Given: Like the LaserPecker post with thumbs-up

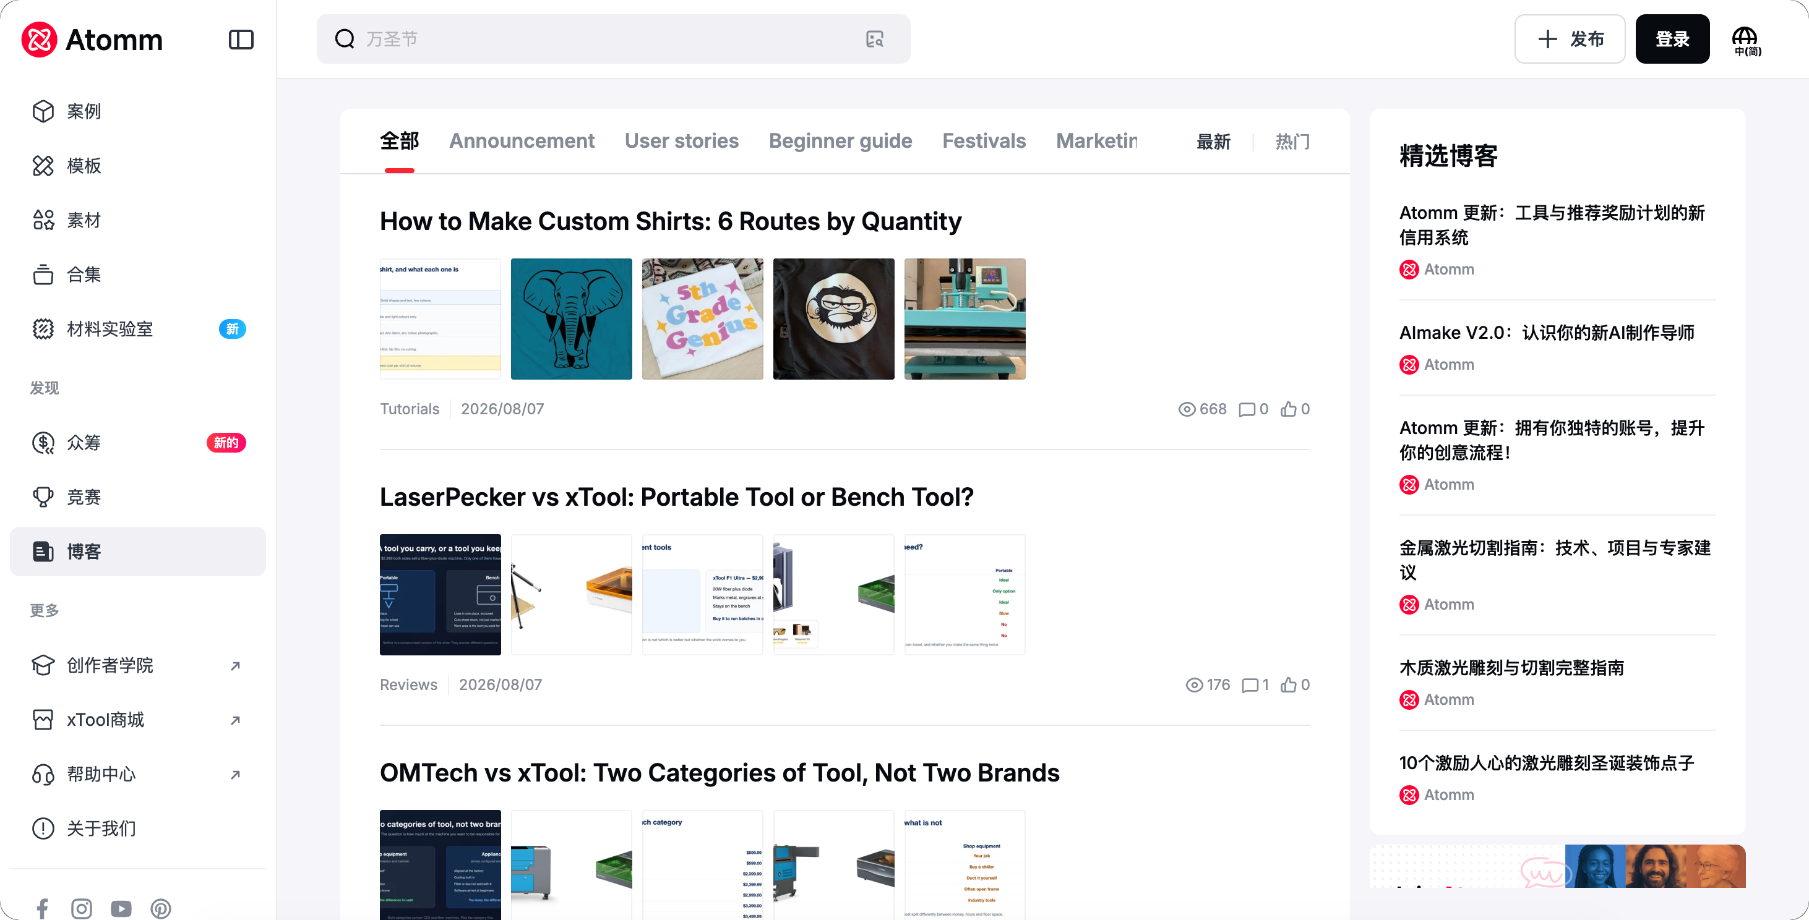Looking at the screenshot, I should pyautogui.click(x=1288, y=685).
